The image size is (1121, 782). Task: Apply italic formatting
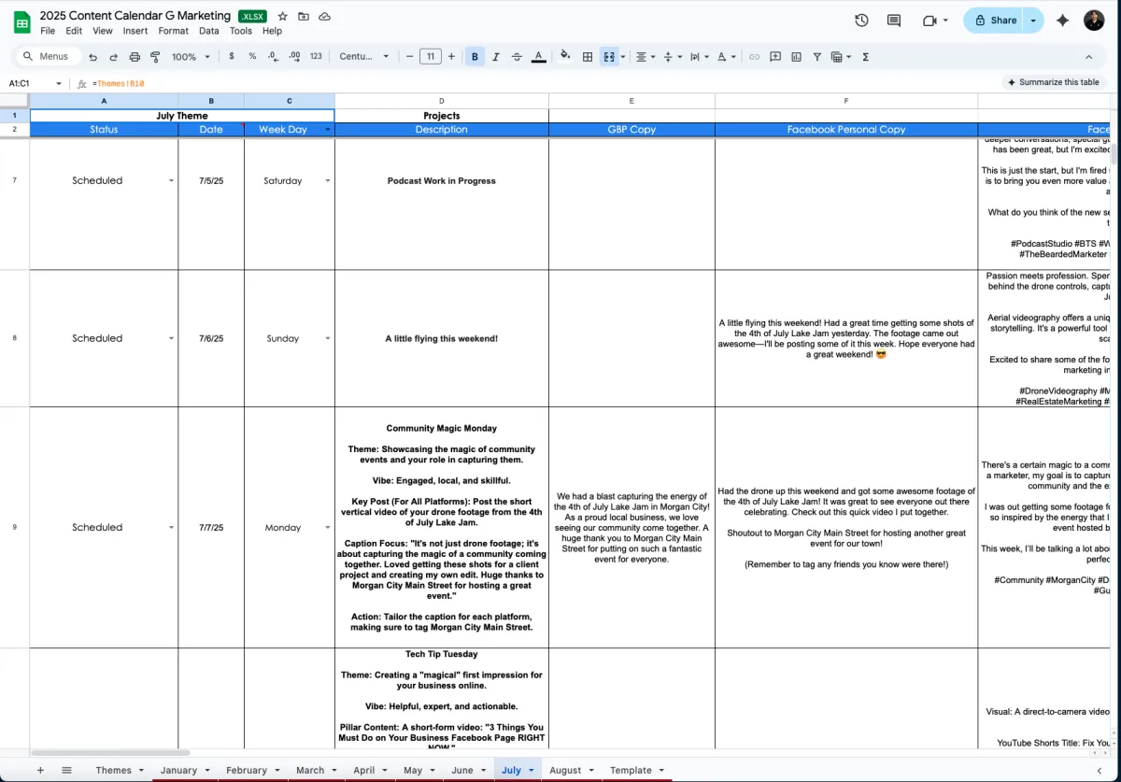point(495,57)
